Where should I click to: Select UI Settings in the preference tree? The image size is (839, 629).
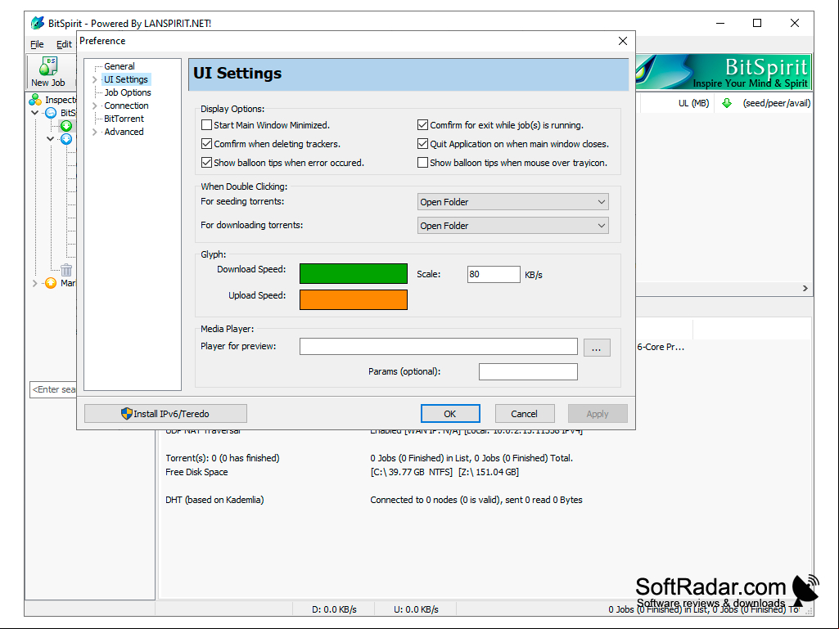click(126, 79)
